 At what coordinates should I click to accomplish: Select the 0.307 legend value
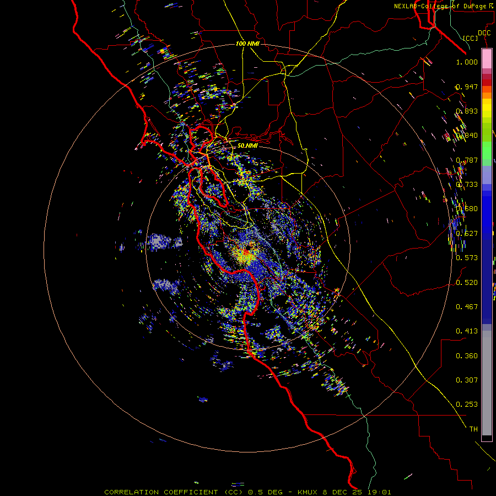pyautogui.click(x=467, y=380)
